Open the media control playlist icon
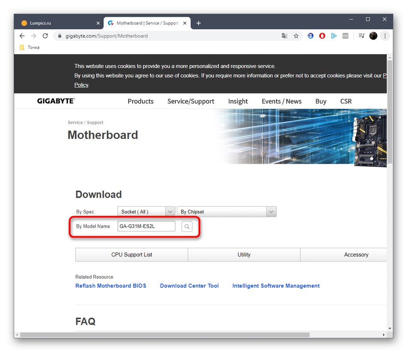Viewport: 407px width, 352px height. tap(361, 36)
